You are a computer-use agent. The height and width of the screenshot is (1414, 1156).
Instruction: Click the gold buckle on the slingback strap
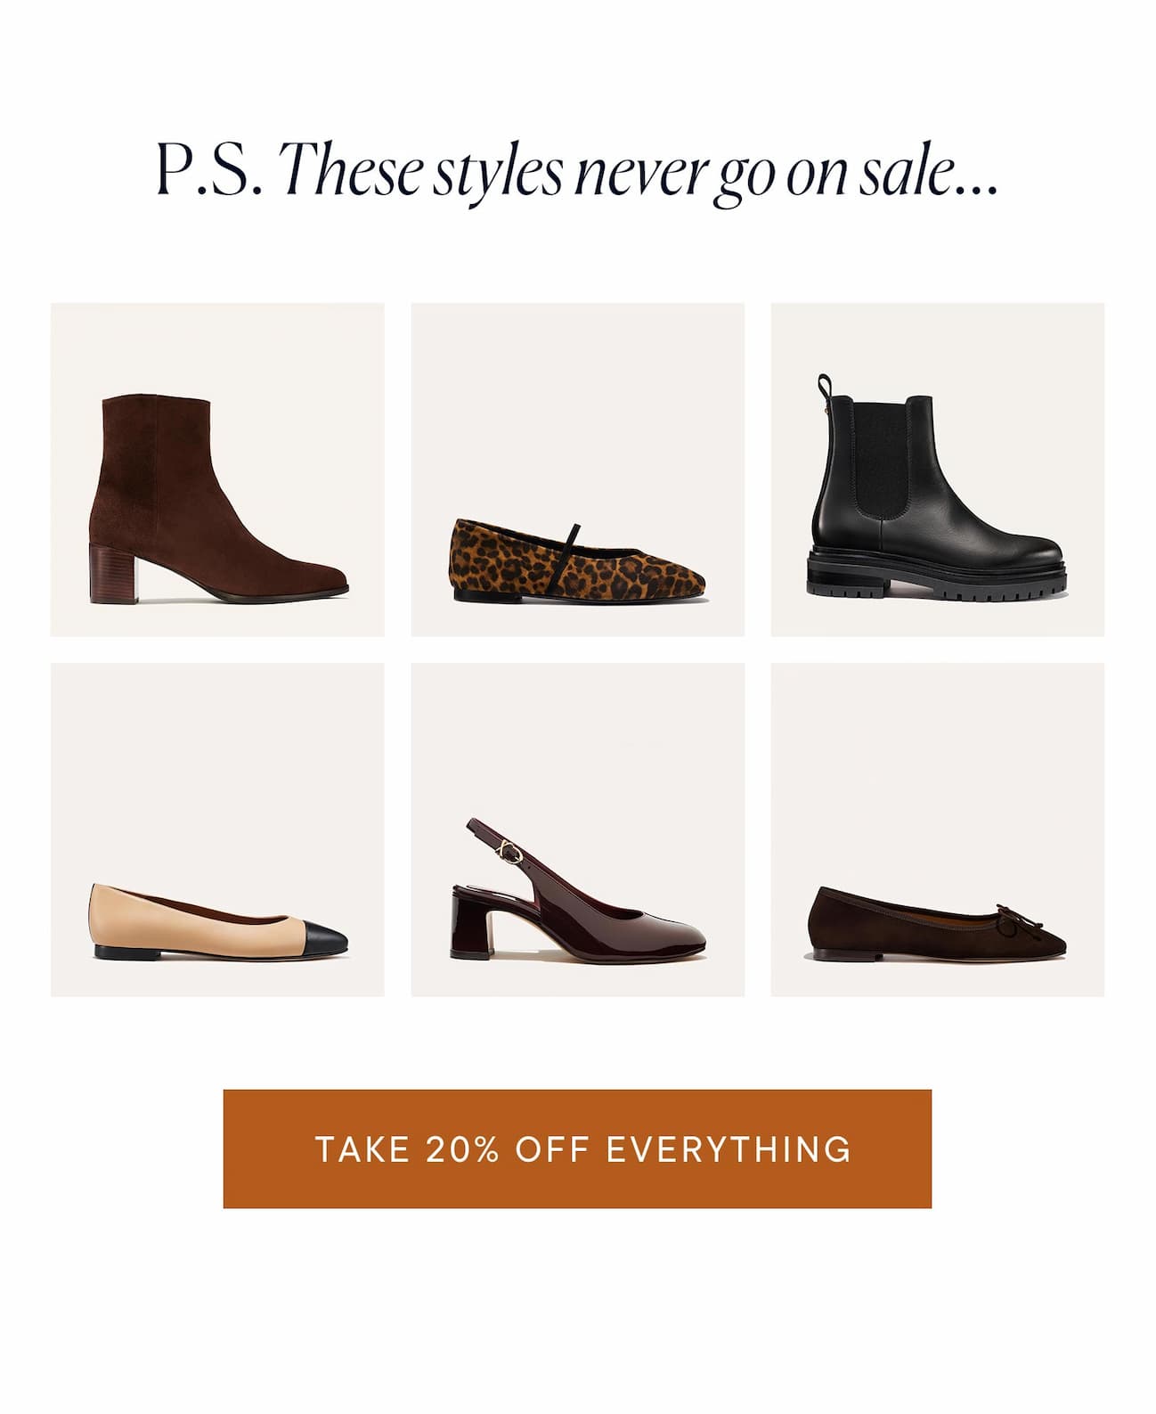coord(510,854)
